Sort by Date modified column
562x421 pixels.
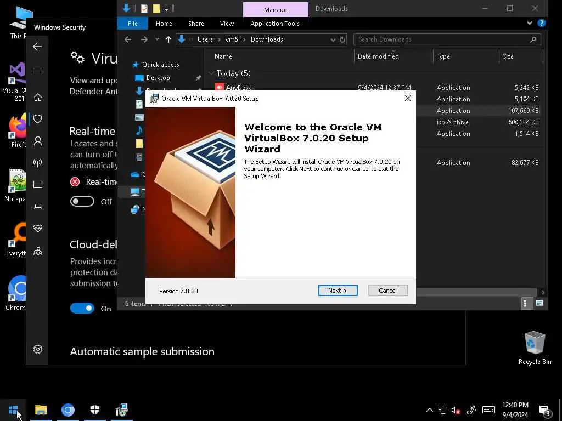[378, 56]
